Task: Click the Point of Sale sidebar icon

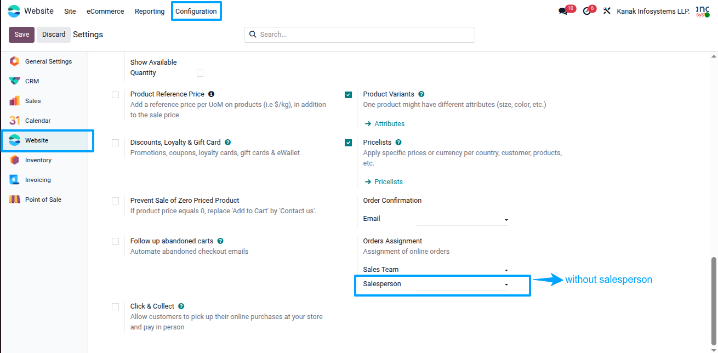Action: [x=15, y=200]
